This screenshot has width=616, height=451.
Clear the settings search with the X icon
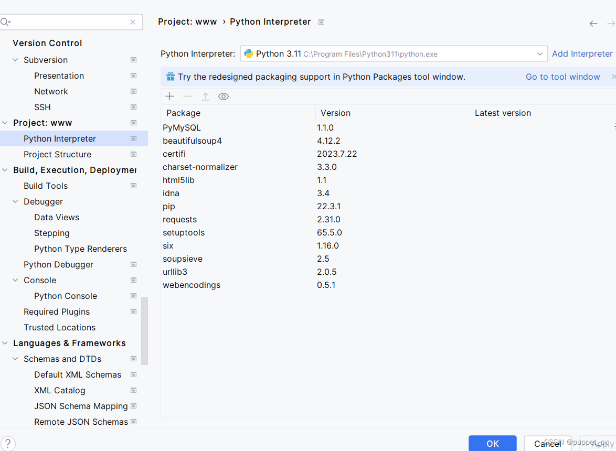coord(133,22)
